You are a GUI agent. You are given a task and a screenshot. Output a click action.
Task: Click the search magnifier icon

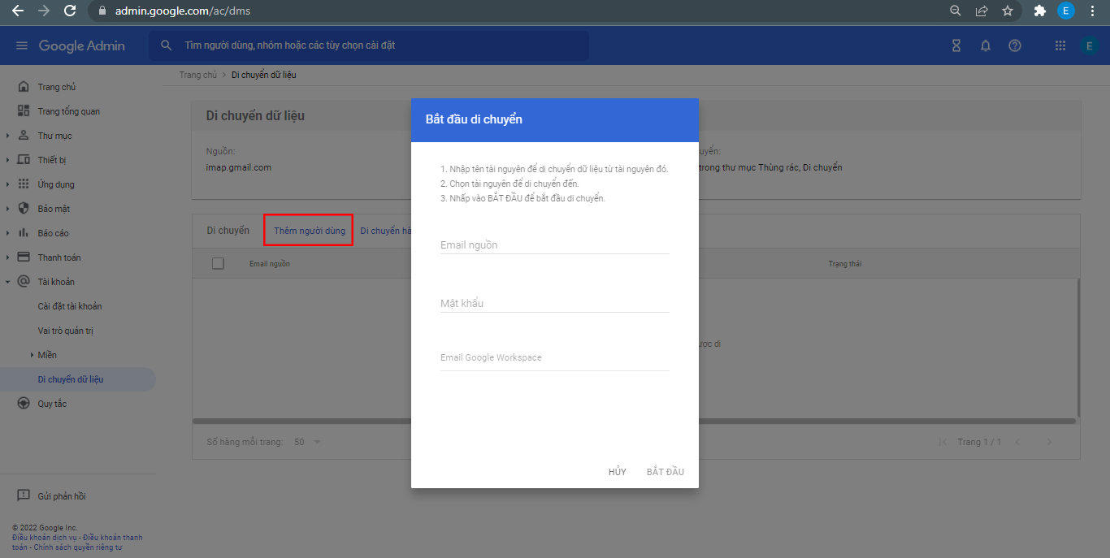pos(167,45)
